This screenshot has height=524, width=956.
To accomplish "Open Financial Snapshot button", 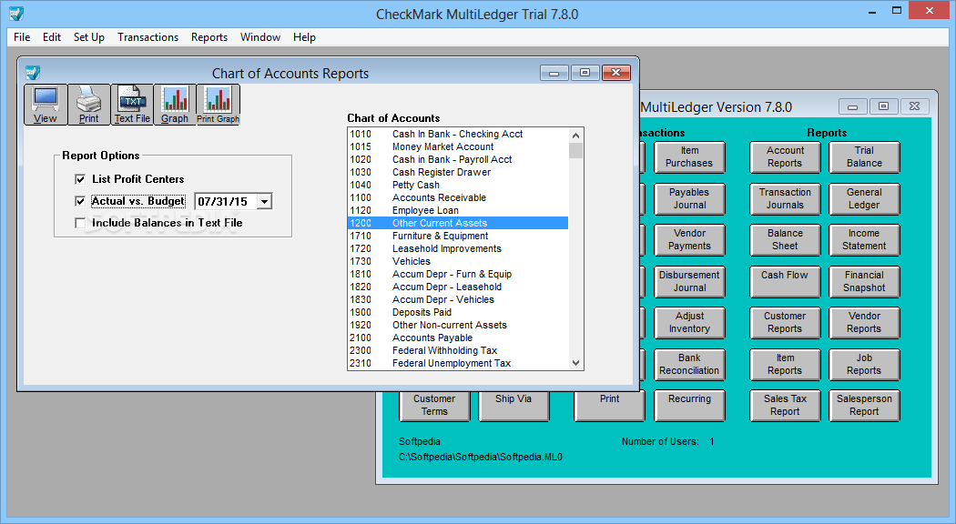I will click(x=865, y=281).
